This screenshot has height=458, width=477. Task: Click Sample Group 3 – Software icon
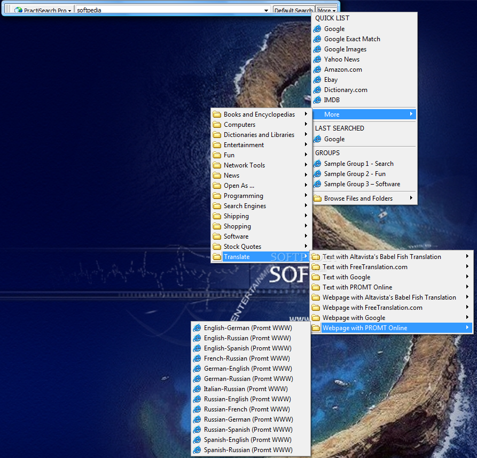317,184
